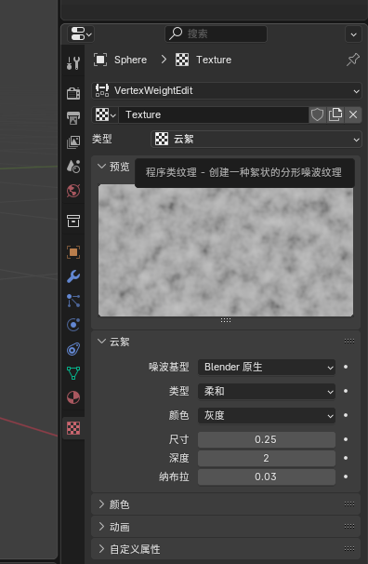
Task: Click the cloud texture preview image
Action: [x=226, y=250]
